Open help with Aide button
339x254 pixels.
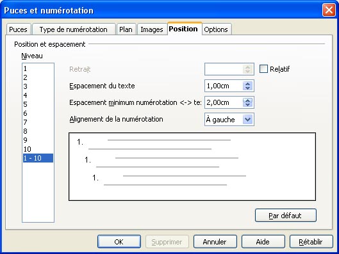pyautogui.click(x=263, y=242)
